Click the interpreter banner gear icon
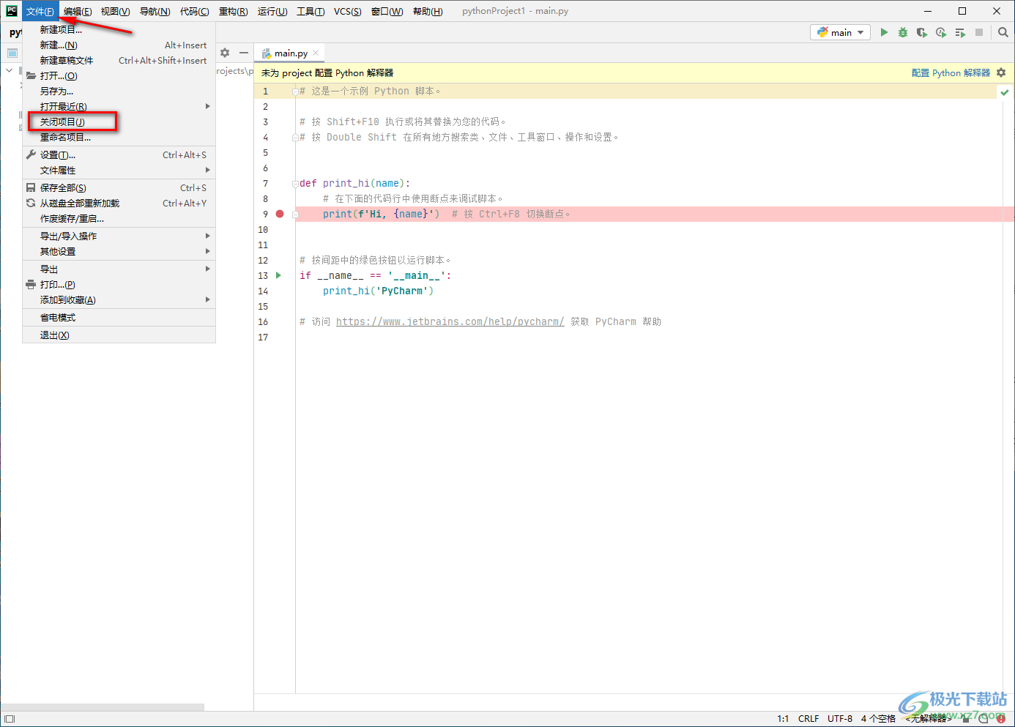This screenshot has height=727, width=1015. click(1001, 72)
